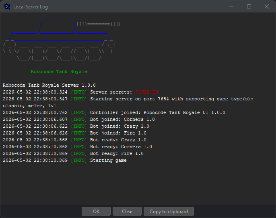Screen dimensions: 276x218
Task: Click the Robocode tank icon in title bar
Action: click(x=7, y=7)
